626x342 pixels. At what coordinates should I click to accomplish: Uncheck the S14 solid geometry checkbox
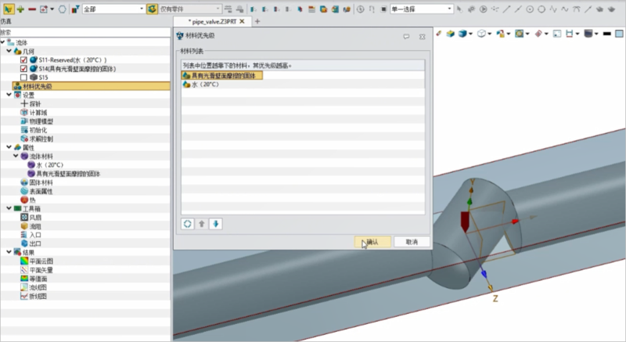[x=23, y=69]
